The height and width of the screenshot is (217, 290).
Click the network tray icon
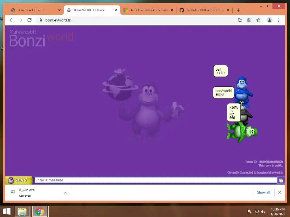(257, 212)
